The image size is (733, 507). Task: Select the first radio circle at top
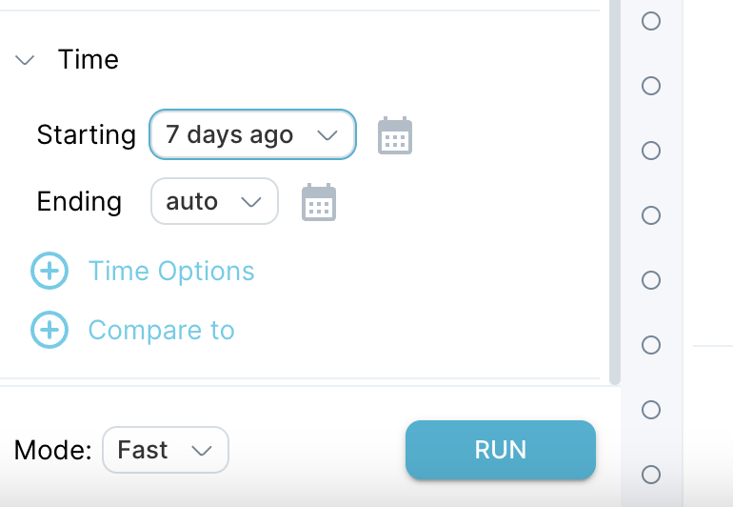point(651,21)
